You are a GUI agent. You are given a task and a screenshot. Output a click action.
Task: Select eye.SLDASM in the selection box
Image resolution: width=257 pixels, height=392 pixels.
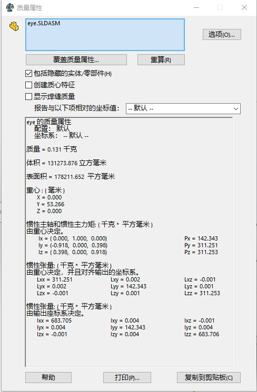coord(44,23)
